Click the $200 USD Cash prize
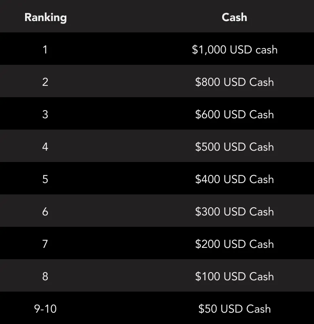314x324 pixels. pyautogui.click(x=235, y=244)
